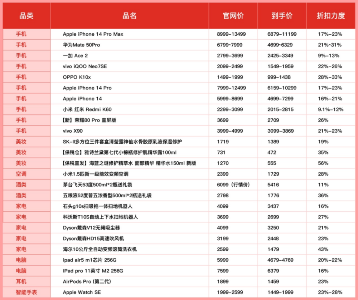The height and width of the screenshot is (300, 358).
Task: Click final price 4699-7299
Action: point(281,99)
